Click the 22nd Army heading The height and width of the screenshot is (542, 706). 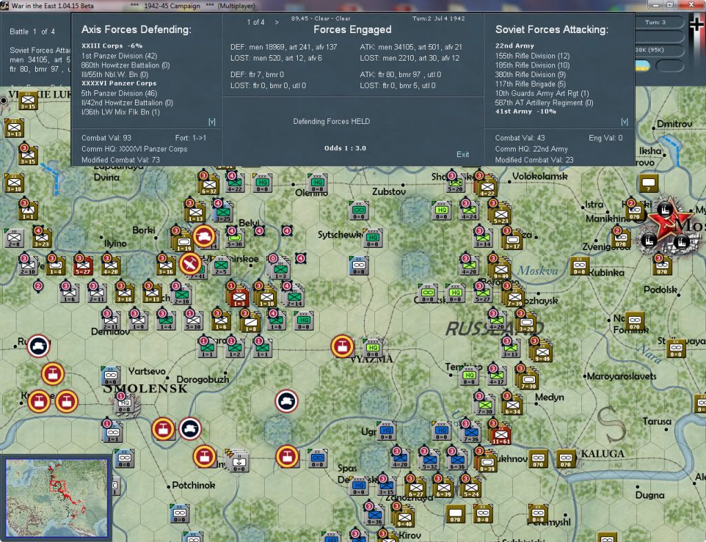point(514,46)
